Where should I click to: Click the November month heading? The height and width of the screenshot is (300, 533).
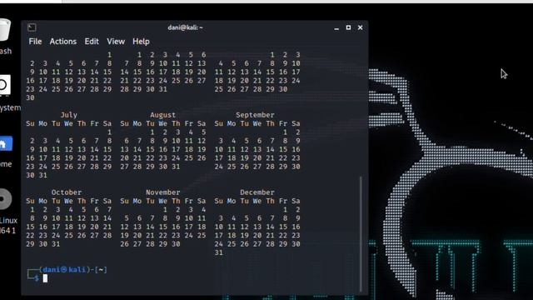click(x=163, y=192)
